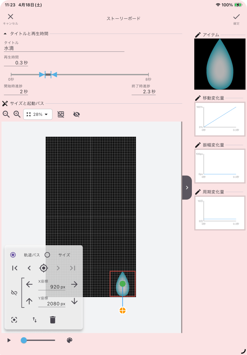Click the zoom in magnifier icon
247x355 pixels.
coord(17,114)
